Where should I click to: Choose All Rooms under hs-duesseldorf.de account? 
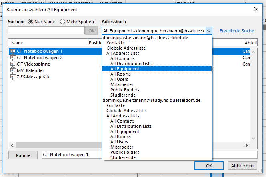120,74
